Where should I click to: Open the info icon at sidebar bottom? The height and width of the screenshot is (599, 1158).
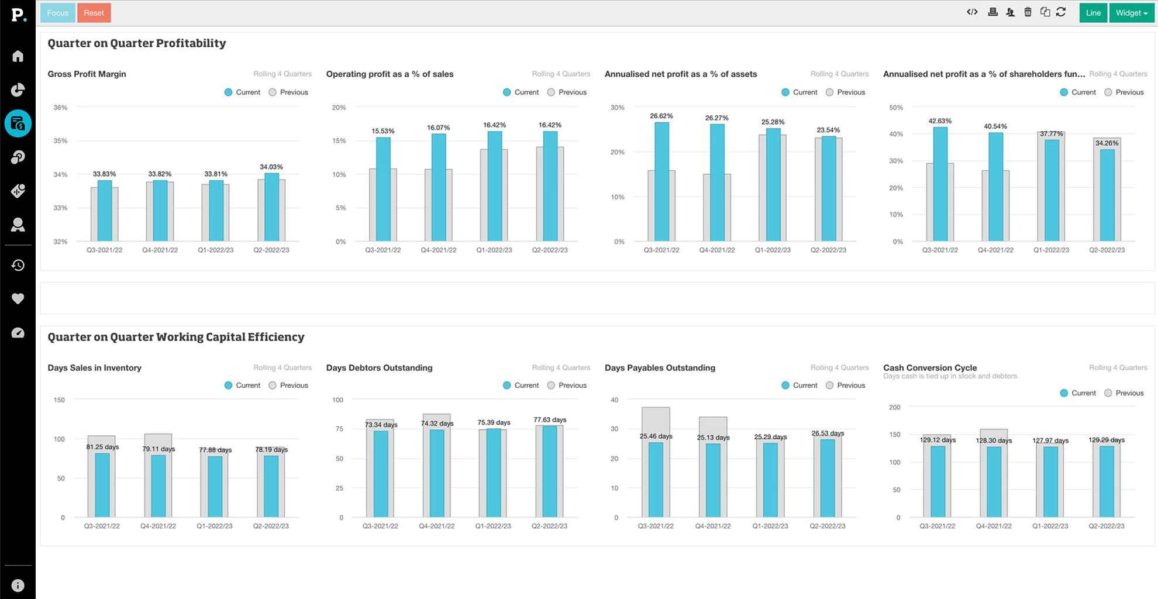click(18, 585)
